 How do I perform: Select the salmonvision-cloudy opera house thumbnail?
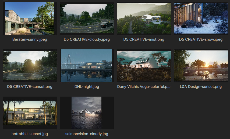pyautogui.click(x=87, y=113)
